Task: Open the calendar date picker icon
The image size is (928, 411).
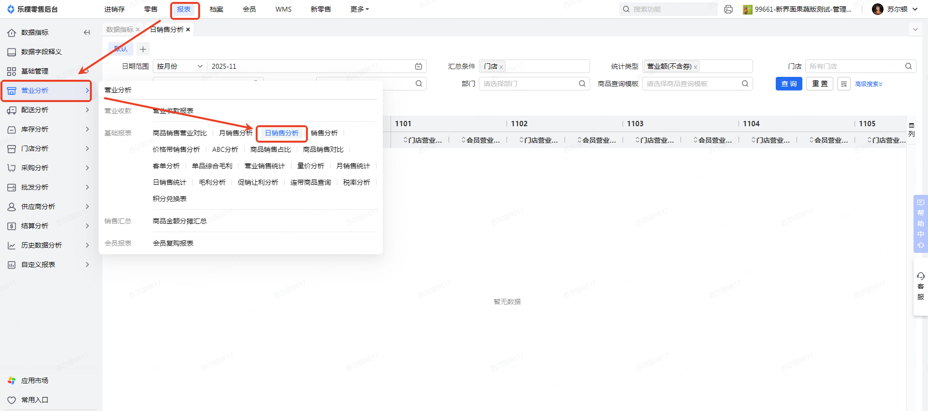Action: [419, 66]
